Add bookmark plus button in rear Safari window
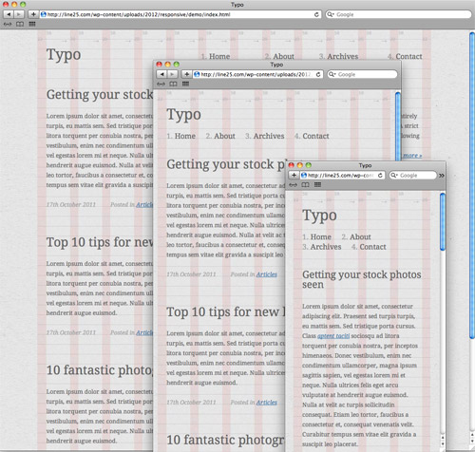Image resolution: width=475 pixels, height=452 pixels. tap(33, 14)
